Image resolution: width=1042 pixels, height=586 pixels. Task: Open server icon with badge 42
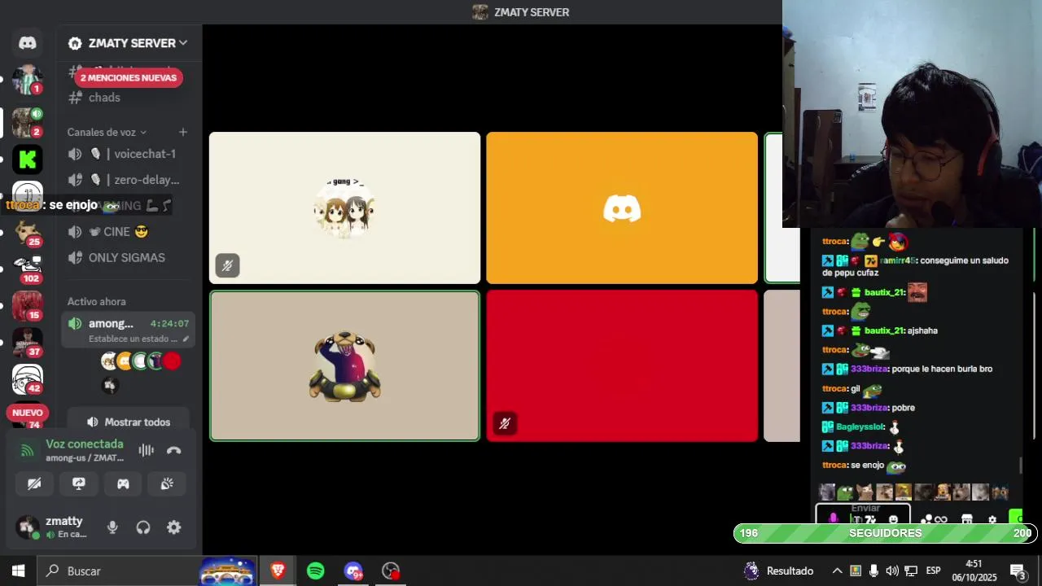coord(27,378)
